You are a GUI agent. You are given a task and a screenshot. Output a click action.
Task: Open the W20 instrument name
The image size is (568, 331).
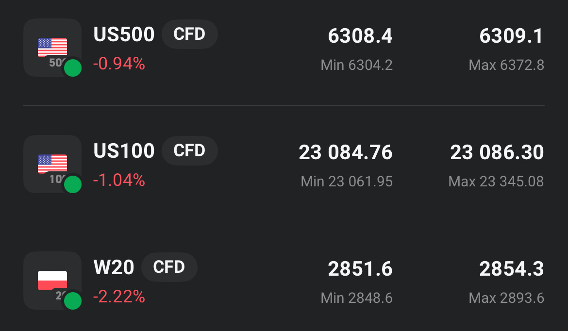[x=114, y=268]
